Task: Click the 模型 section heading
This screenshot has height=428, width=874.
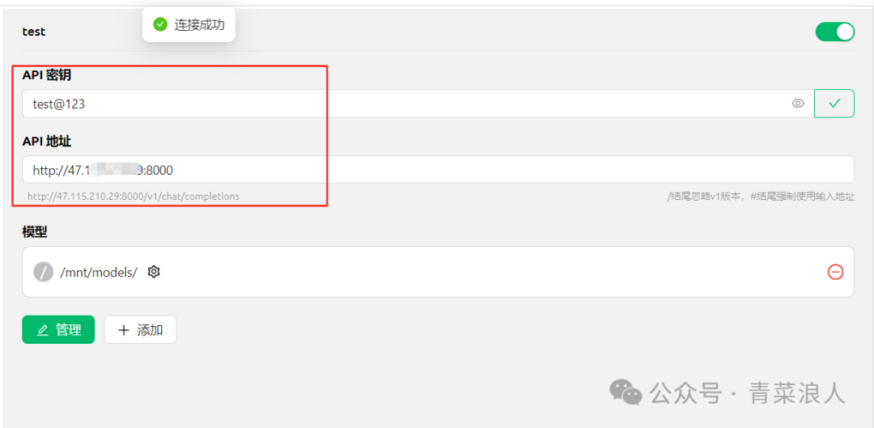Action: (x=35, y=232)
